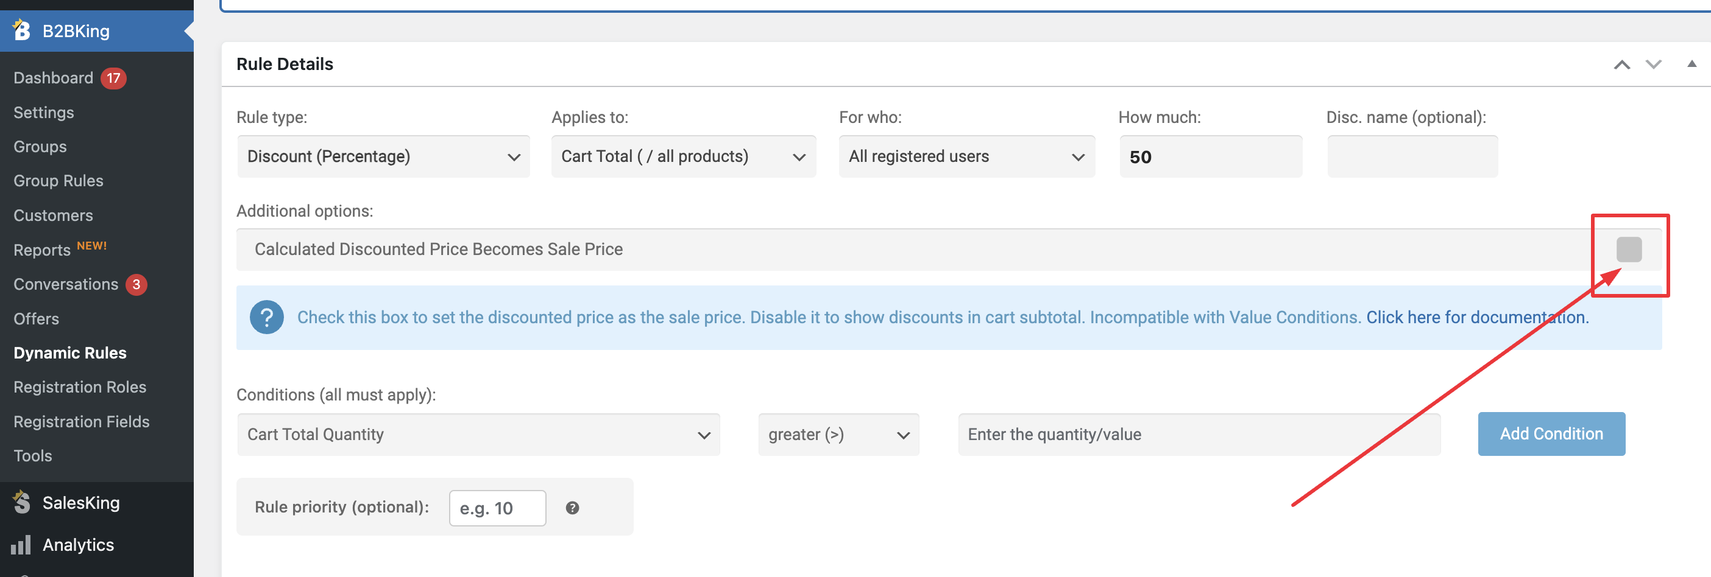Open the Cart Total Quantity condition dropdown

[x=478, y=435]
